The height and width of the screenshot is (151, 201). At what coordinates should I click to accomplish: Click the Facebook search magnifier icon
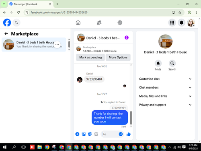pos(16,23)
